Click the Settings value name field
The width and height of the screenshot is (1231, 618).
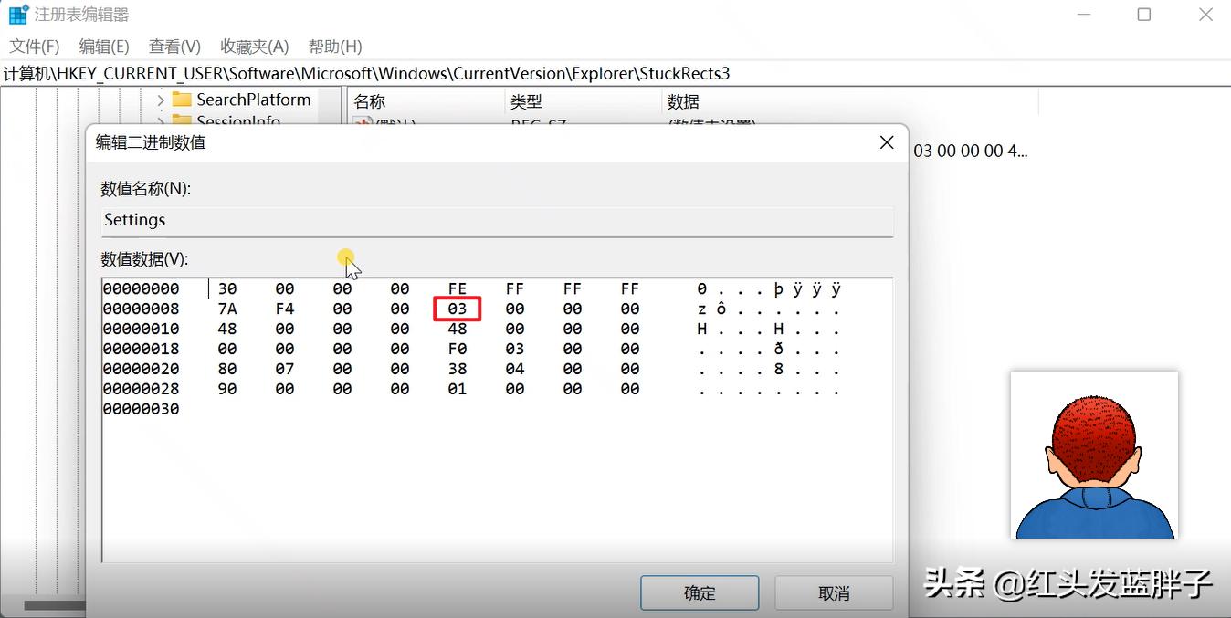point(497,219)
